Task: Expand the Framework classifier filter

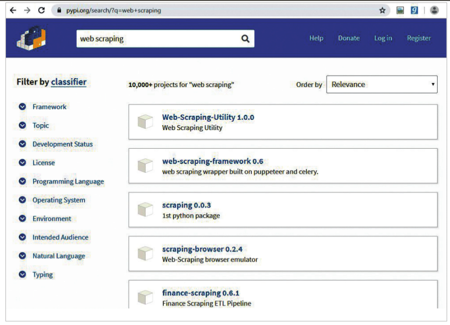Action: coord(22,107)
